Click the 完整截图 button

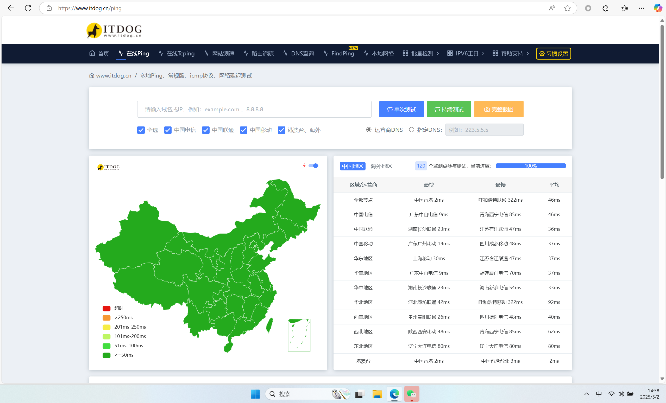click(499, 109)
